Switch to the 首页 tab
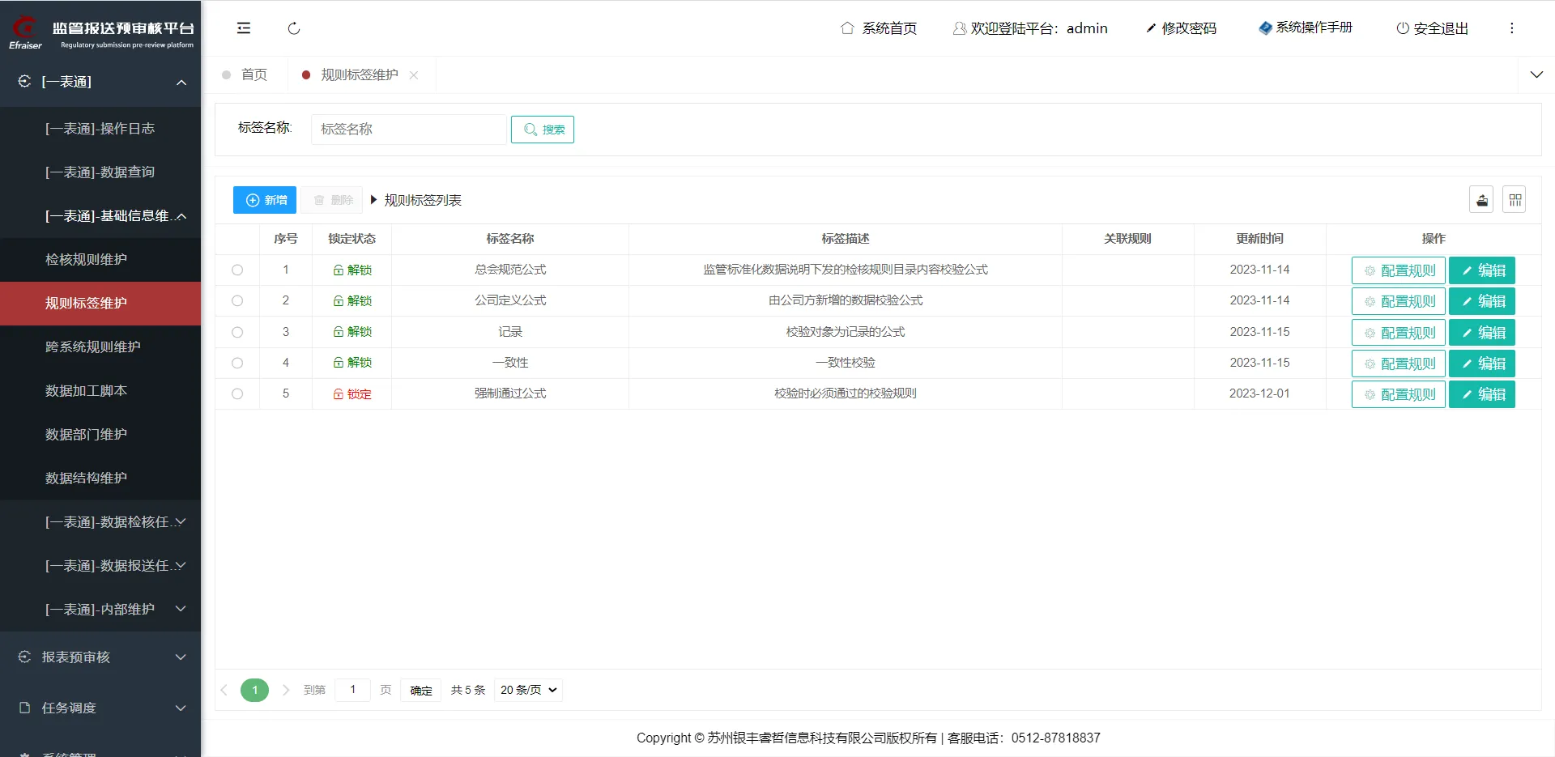1555x757 pixels. [253, 74]
